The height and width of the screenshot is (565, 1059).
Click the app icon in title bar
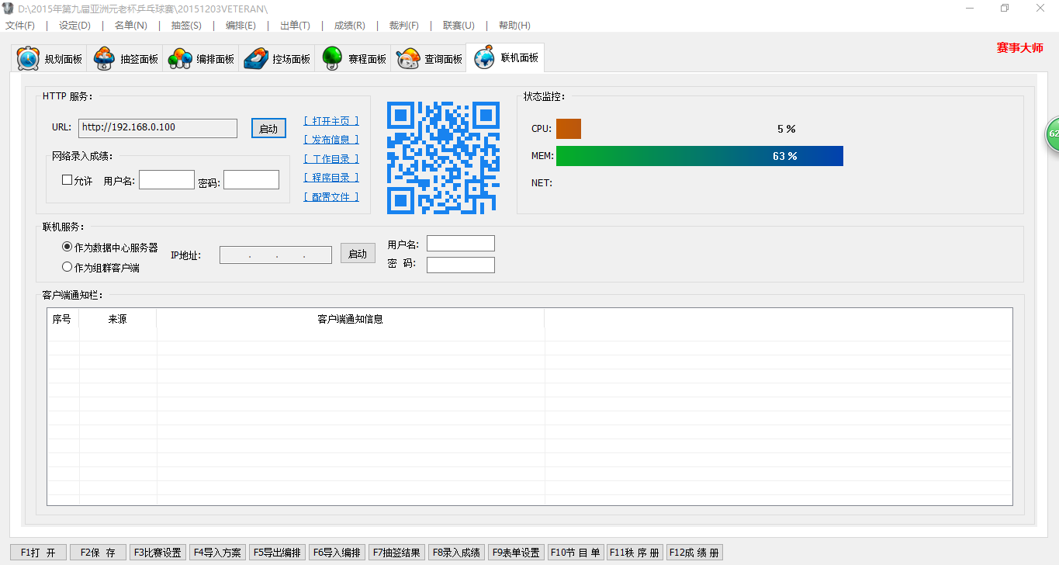point(9,9)
